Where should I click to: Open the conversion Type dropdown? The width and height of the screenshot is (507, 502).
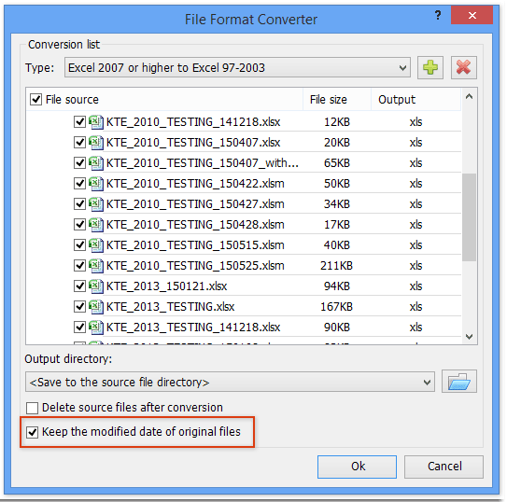(237, 67)
